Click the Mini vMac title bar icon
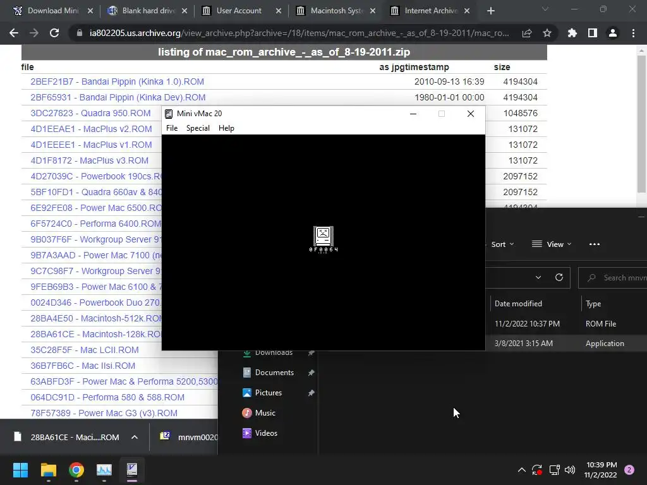 (x=168, y=114)
